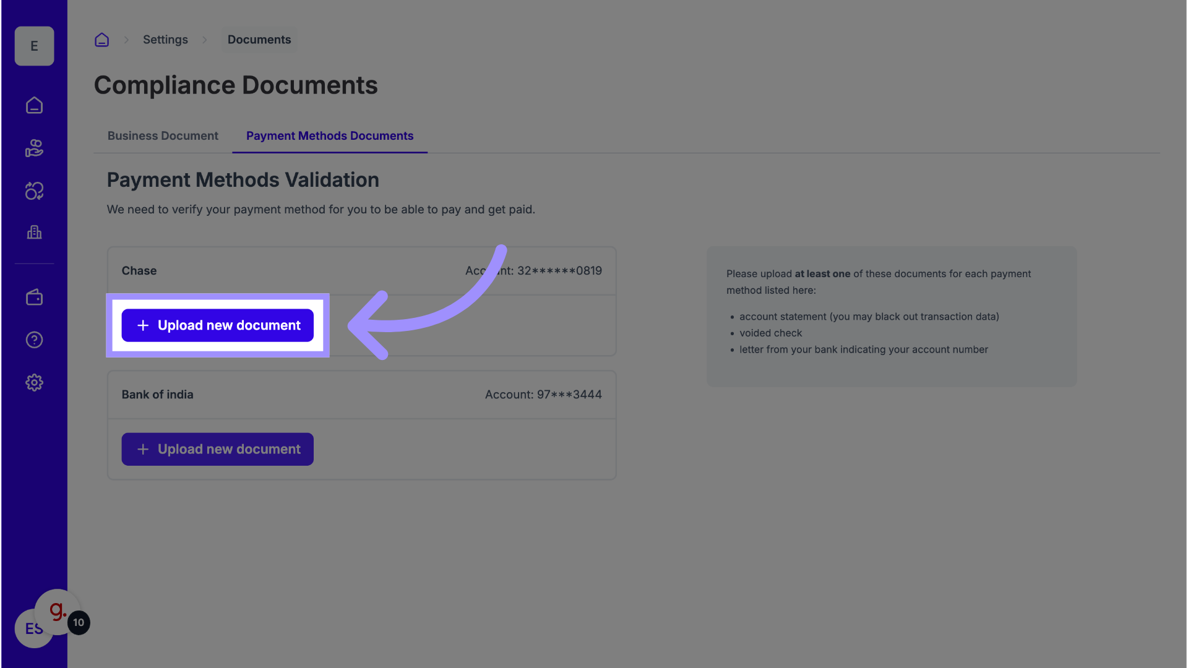Click the home icon in sidebar
Image resolution: width=1188 pixels, height=668 pixels.
click(34, 105)
